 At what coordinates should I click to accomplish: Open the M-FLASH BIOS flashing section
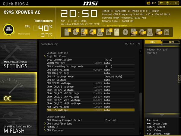point(18,120)
